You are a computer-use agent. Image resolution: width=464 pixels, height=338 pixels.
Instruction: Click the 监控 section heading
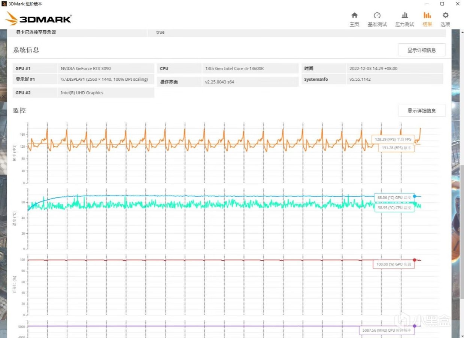pyautogui.click(x=19, y=110)
